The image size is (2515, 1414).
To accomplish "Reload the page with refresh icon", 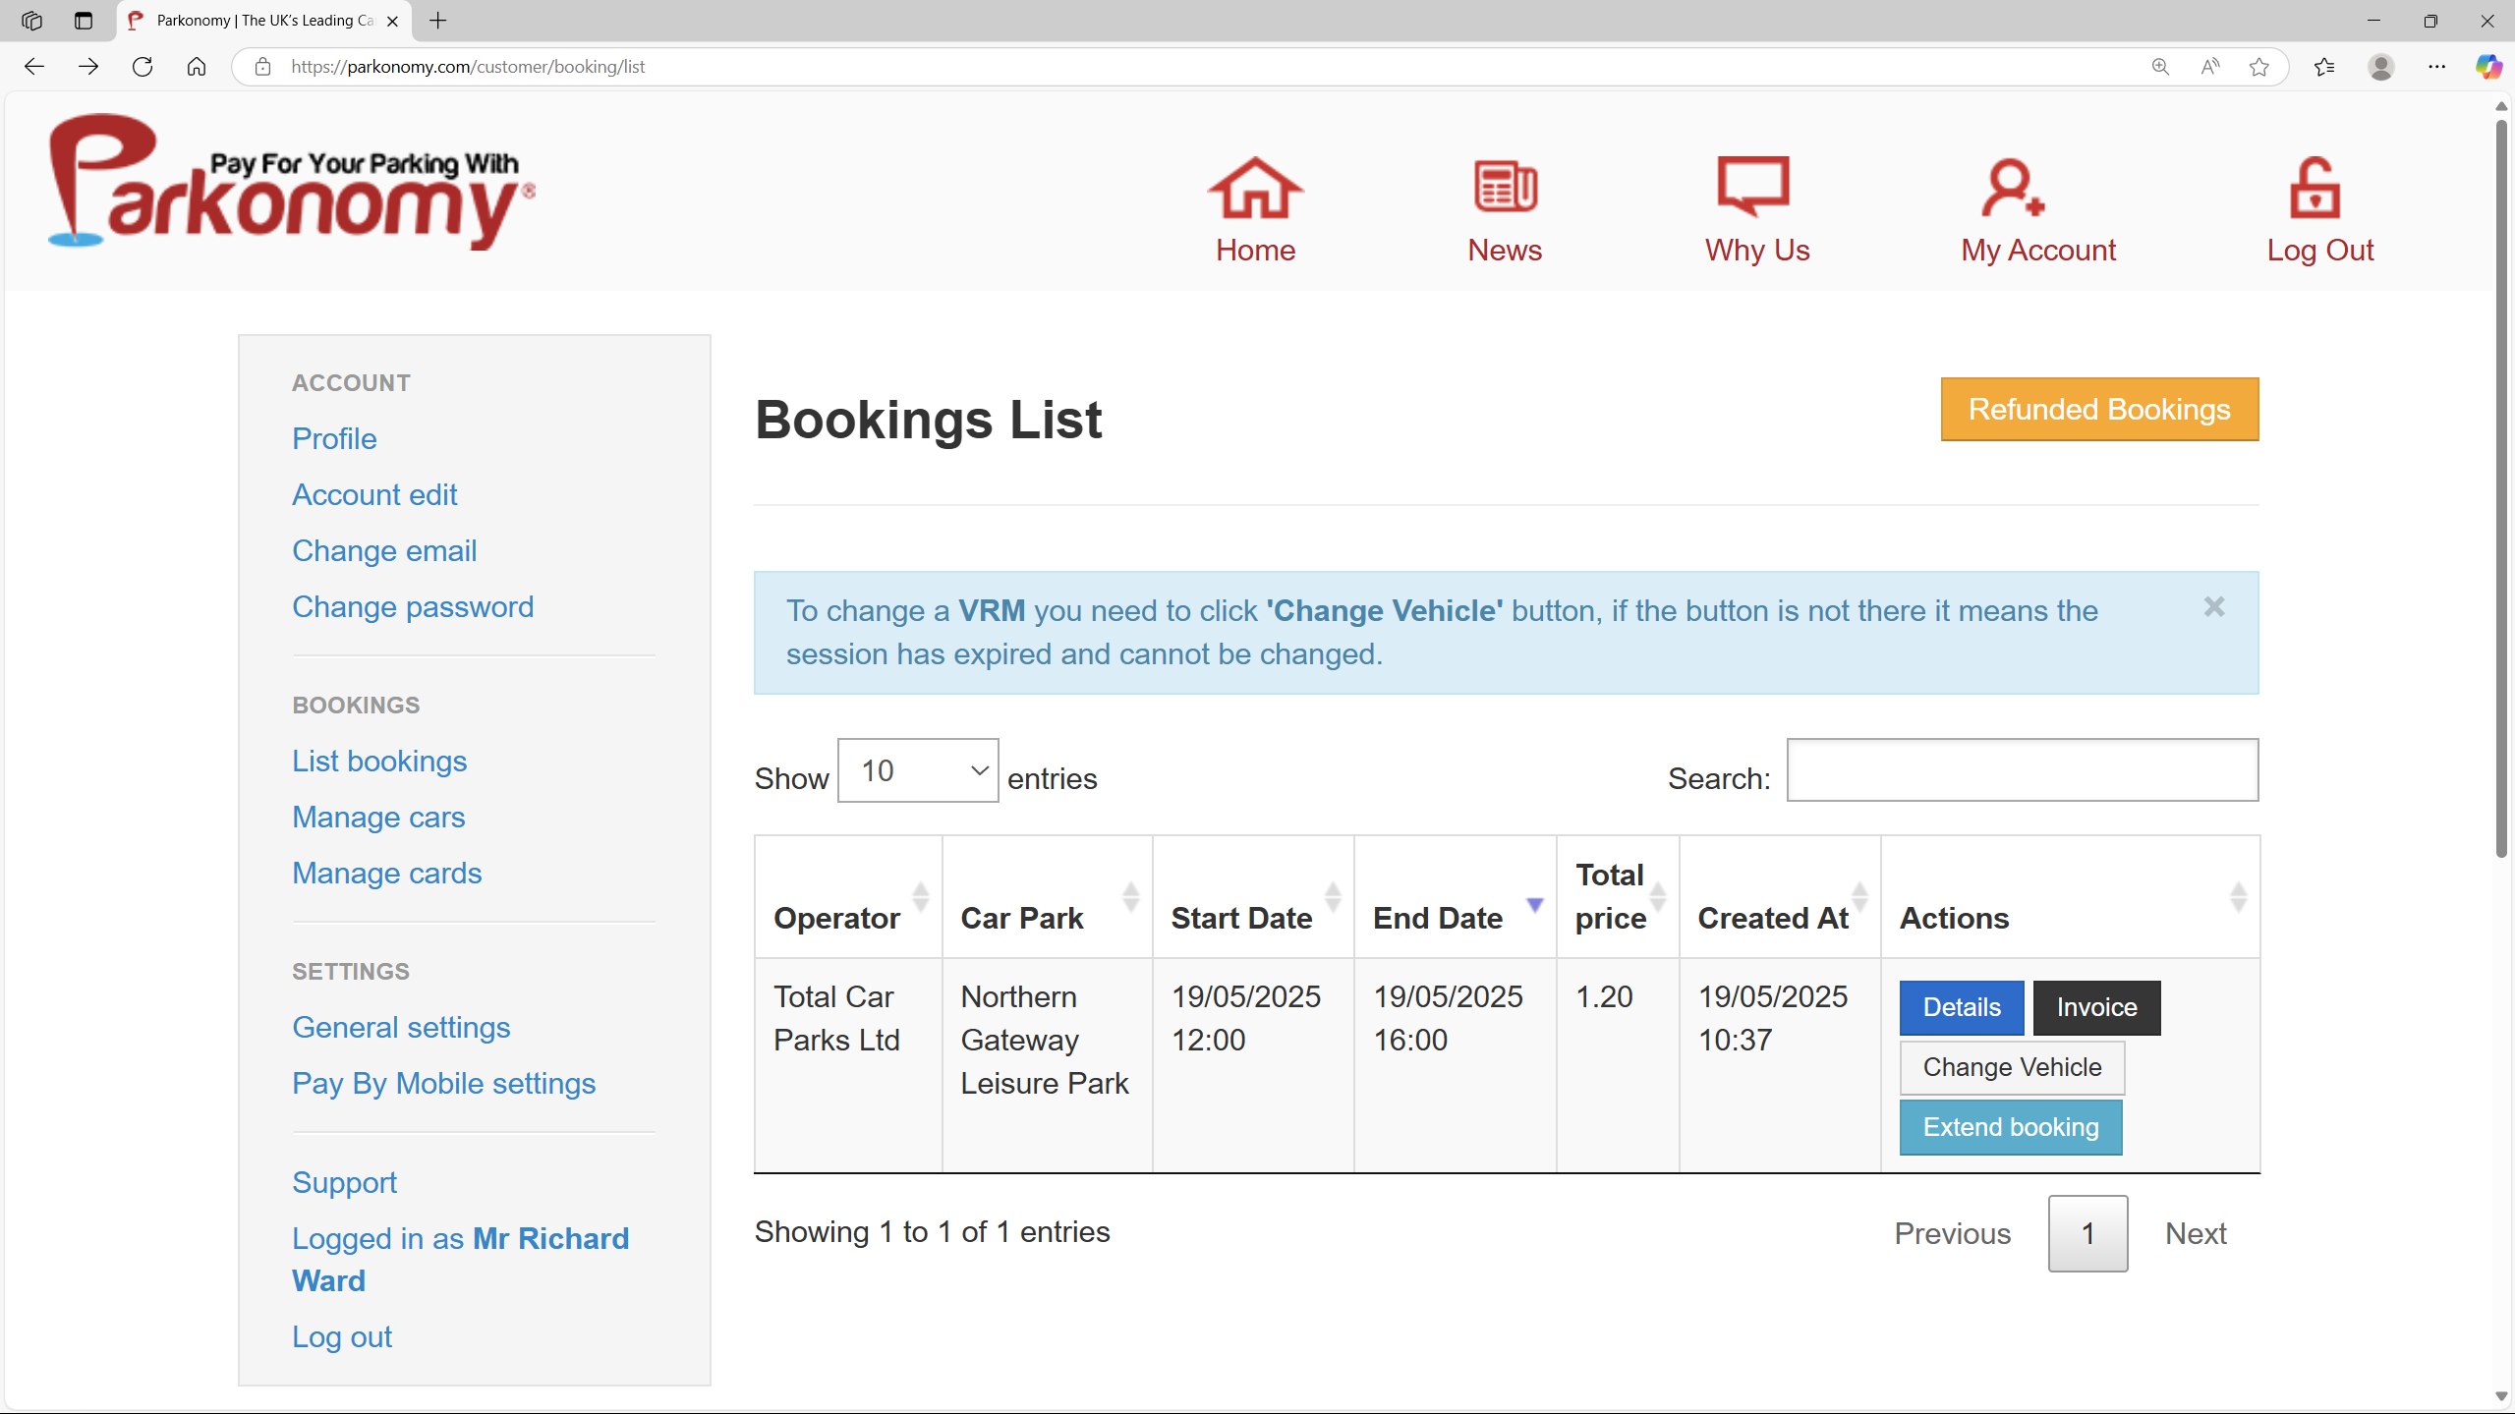I will [x=143, y=67].
